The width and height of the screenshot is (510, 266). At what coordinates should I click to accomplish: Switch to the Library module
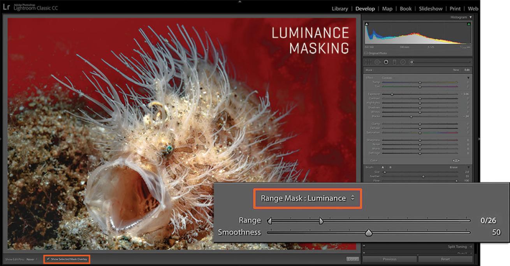click(339, 9)
